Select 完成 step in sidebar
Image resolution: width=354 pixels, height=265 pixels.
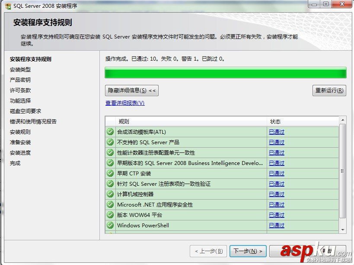pyautogui.click(x=15, y=163)
